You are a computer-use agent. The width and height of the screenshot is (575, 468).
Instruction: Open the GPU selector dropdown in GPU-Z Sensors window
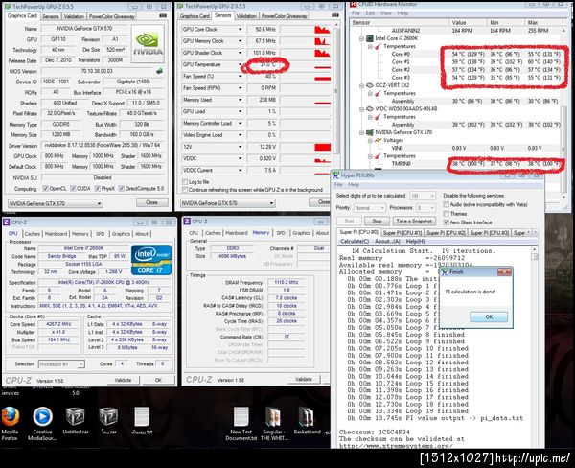pyautogui.click(x=227, y=203)
